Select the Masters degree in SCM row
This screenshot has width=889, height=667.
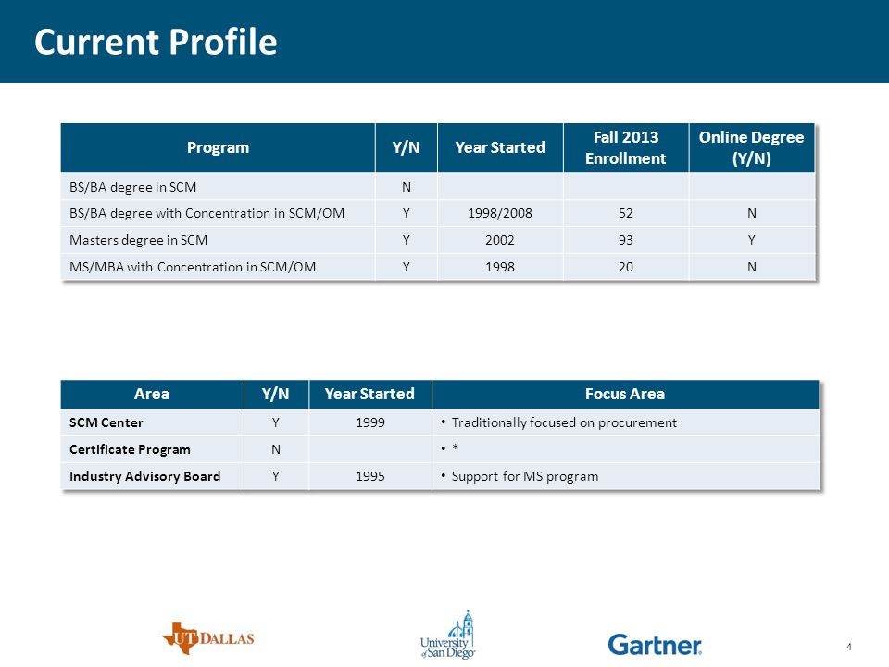click(x=438, y=240)
